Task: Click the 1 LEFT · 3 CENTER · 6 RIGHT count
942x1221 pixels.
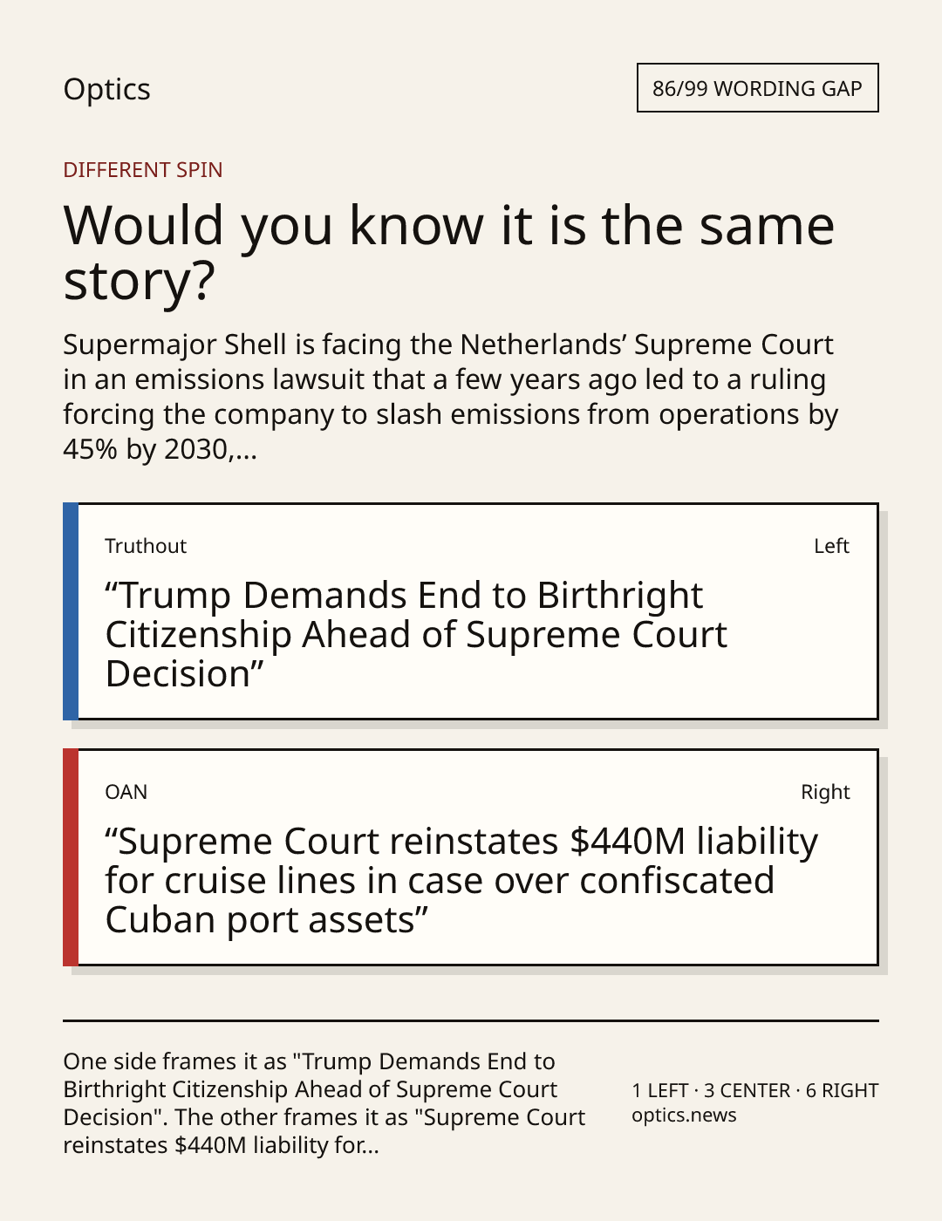Action: click(755, 1090)
